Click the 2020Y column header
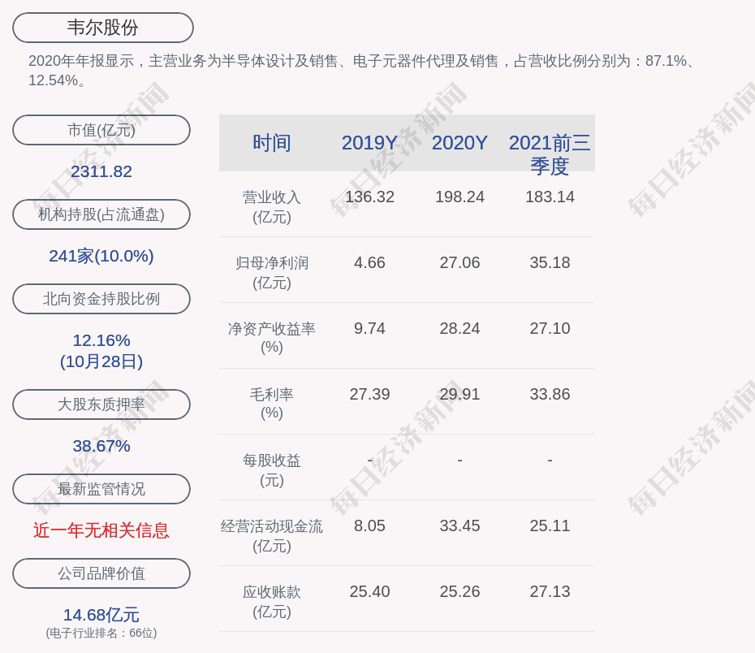Screen dimensions: 755x653 click(x=459, y=143)
